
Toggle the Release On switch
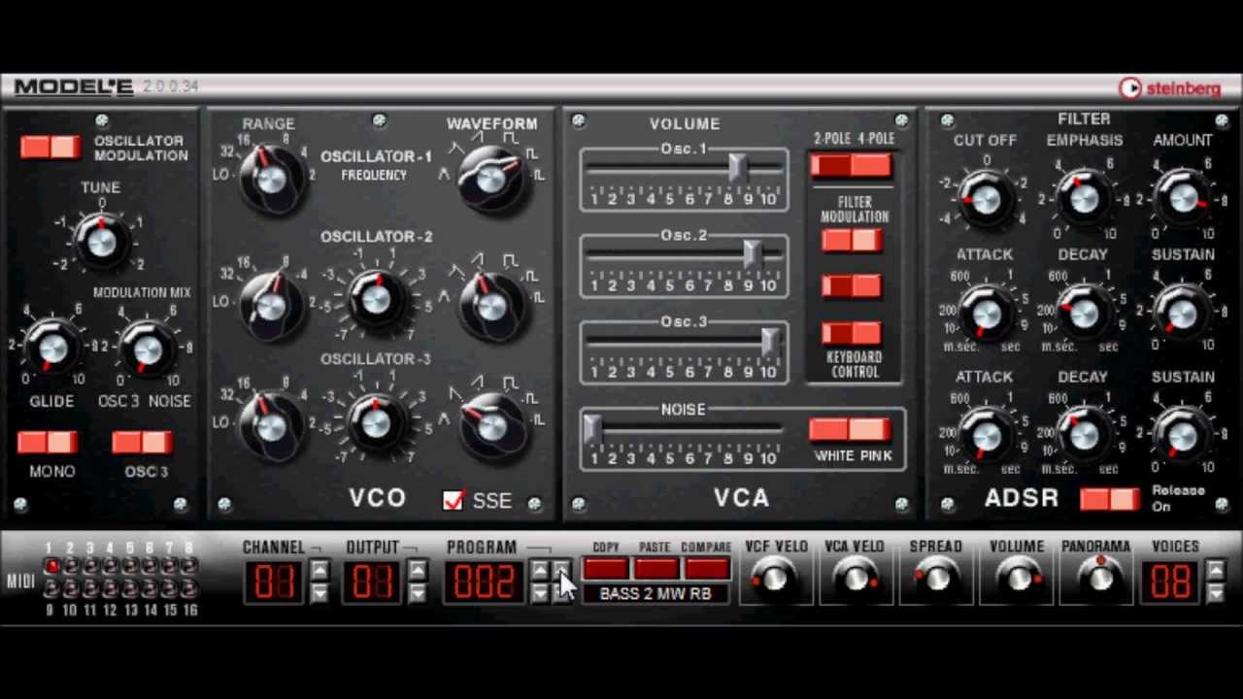pyautogui.click(x=1110, y=498)
